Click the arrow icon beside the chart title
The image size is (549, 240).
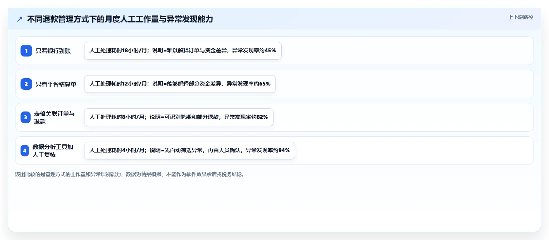20,19
